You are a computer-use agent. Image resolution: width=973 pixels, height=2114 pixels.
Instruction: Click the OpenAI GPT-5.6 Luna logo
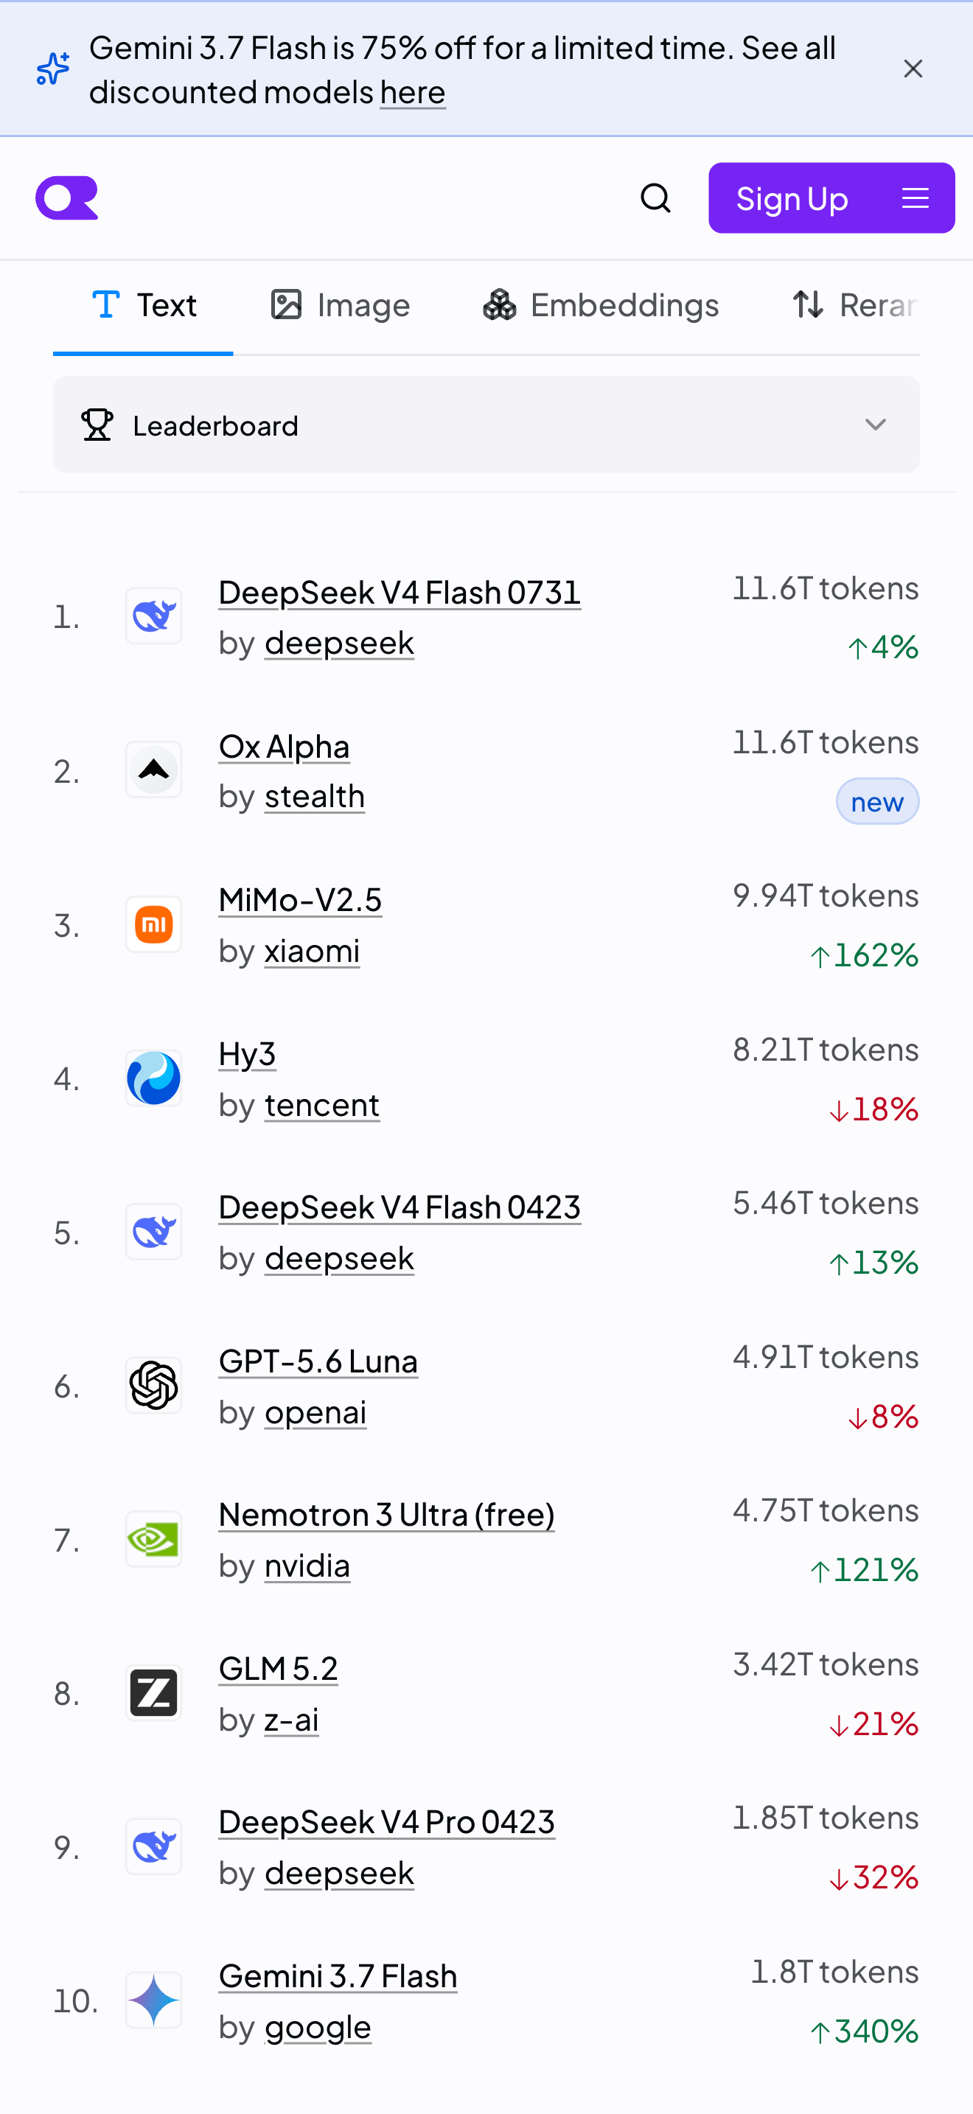click(153, 1385)
